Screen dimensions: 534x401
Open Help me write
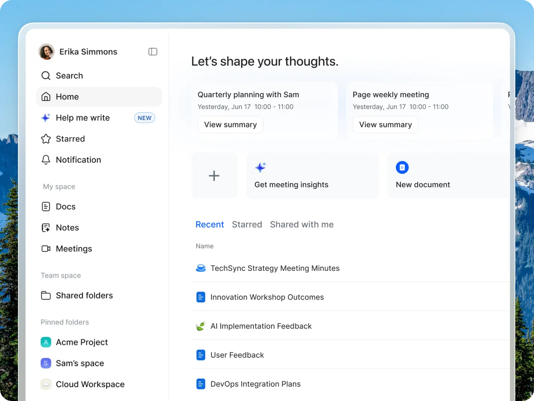pyautogui.click(x=99, y=118)
